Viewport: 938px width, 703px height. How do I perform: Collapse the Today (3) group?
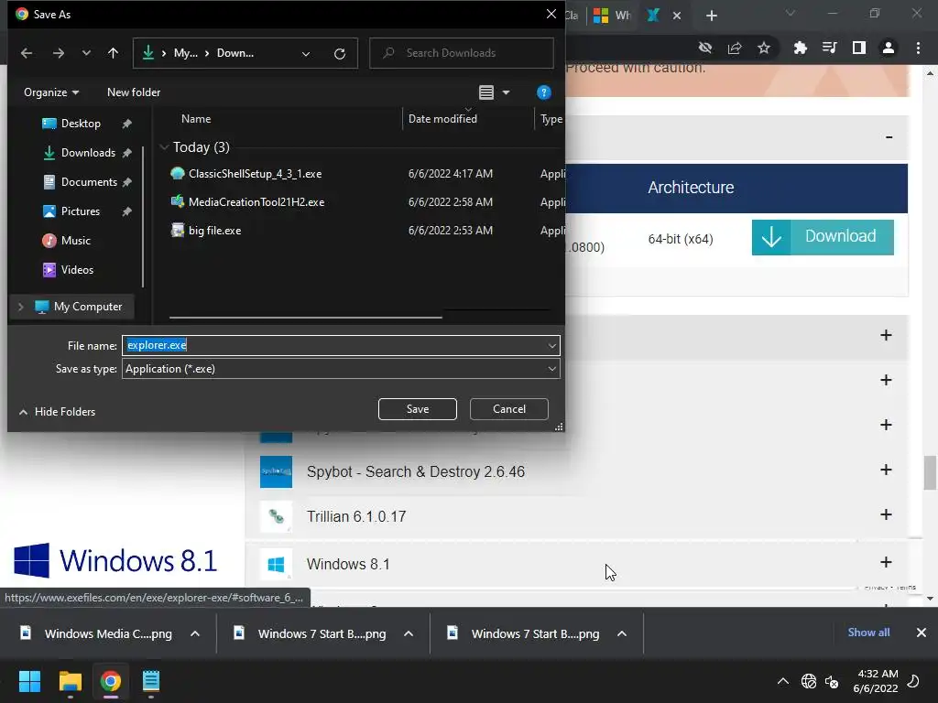point(164,147)
